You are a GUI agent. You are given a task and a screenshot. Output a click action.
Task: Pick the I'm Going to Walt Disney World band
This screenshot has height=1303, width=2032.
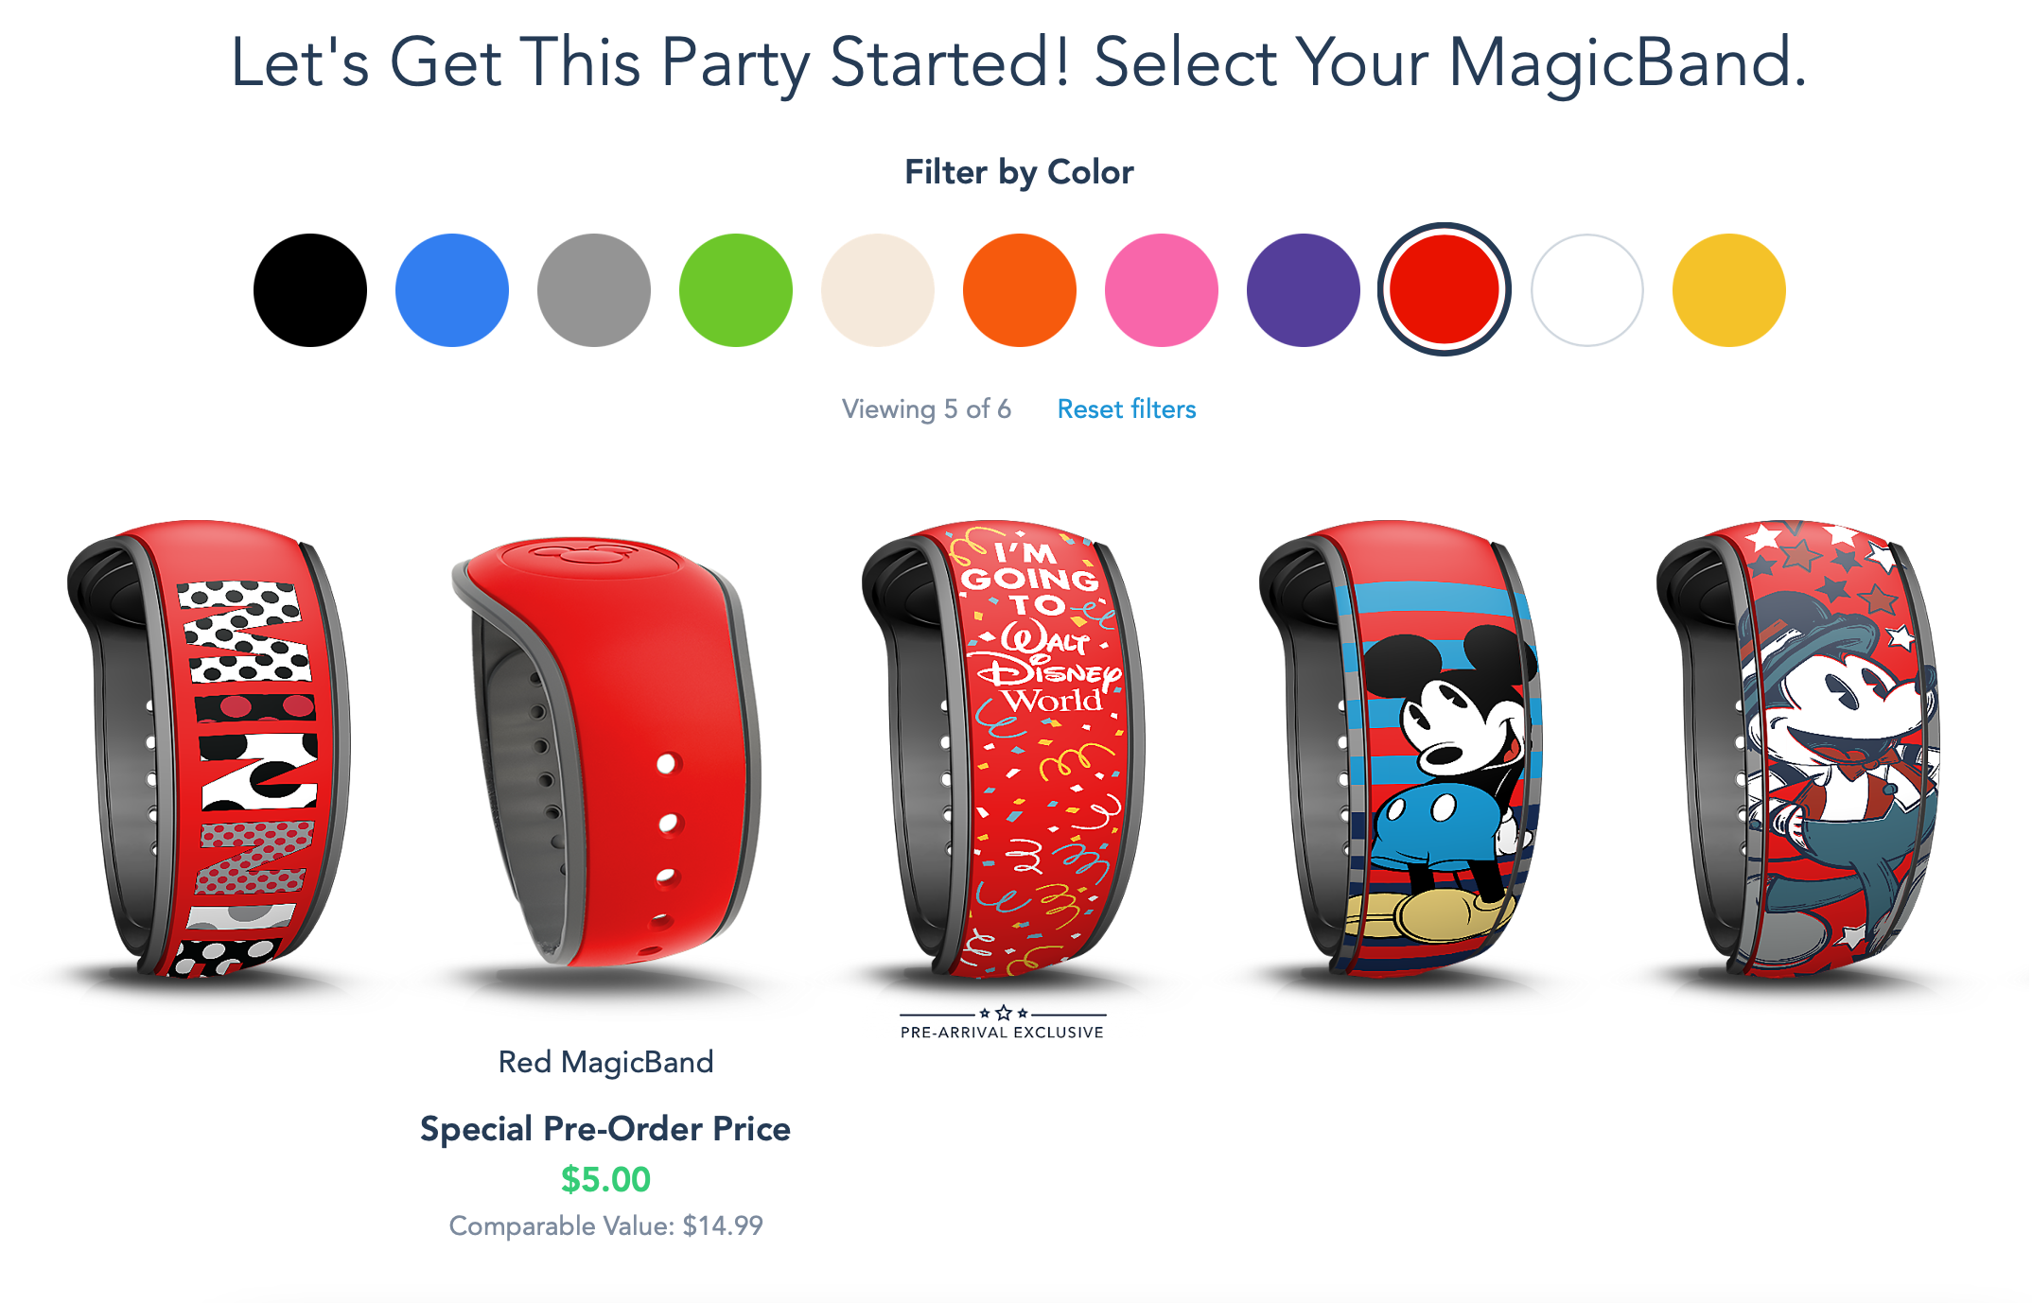(1003, 749)
